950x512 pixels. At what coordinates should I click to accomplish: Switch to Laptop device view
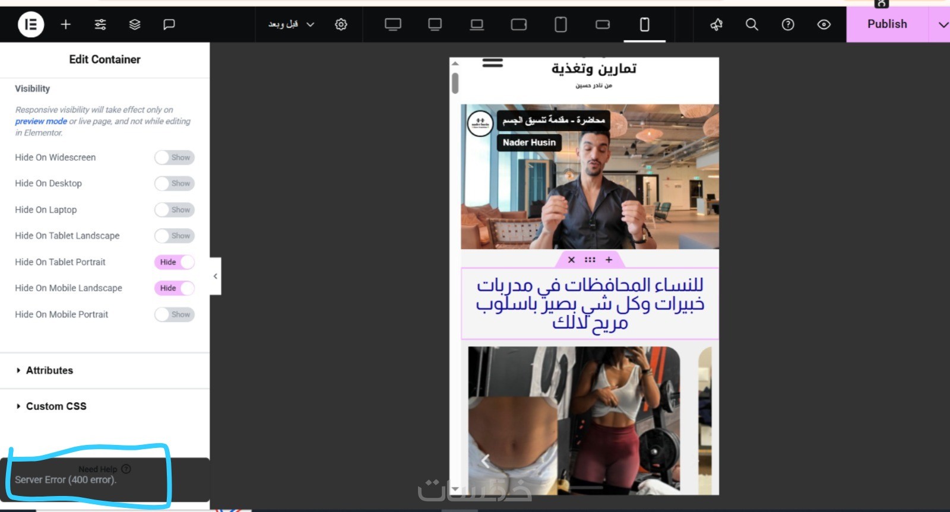pyautogui.click(x=477, y=24)
